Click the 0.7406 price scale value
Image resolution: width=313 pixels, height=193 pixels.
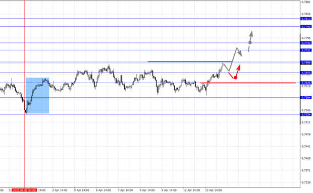(x=306, y=158)
